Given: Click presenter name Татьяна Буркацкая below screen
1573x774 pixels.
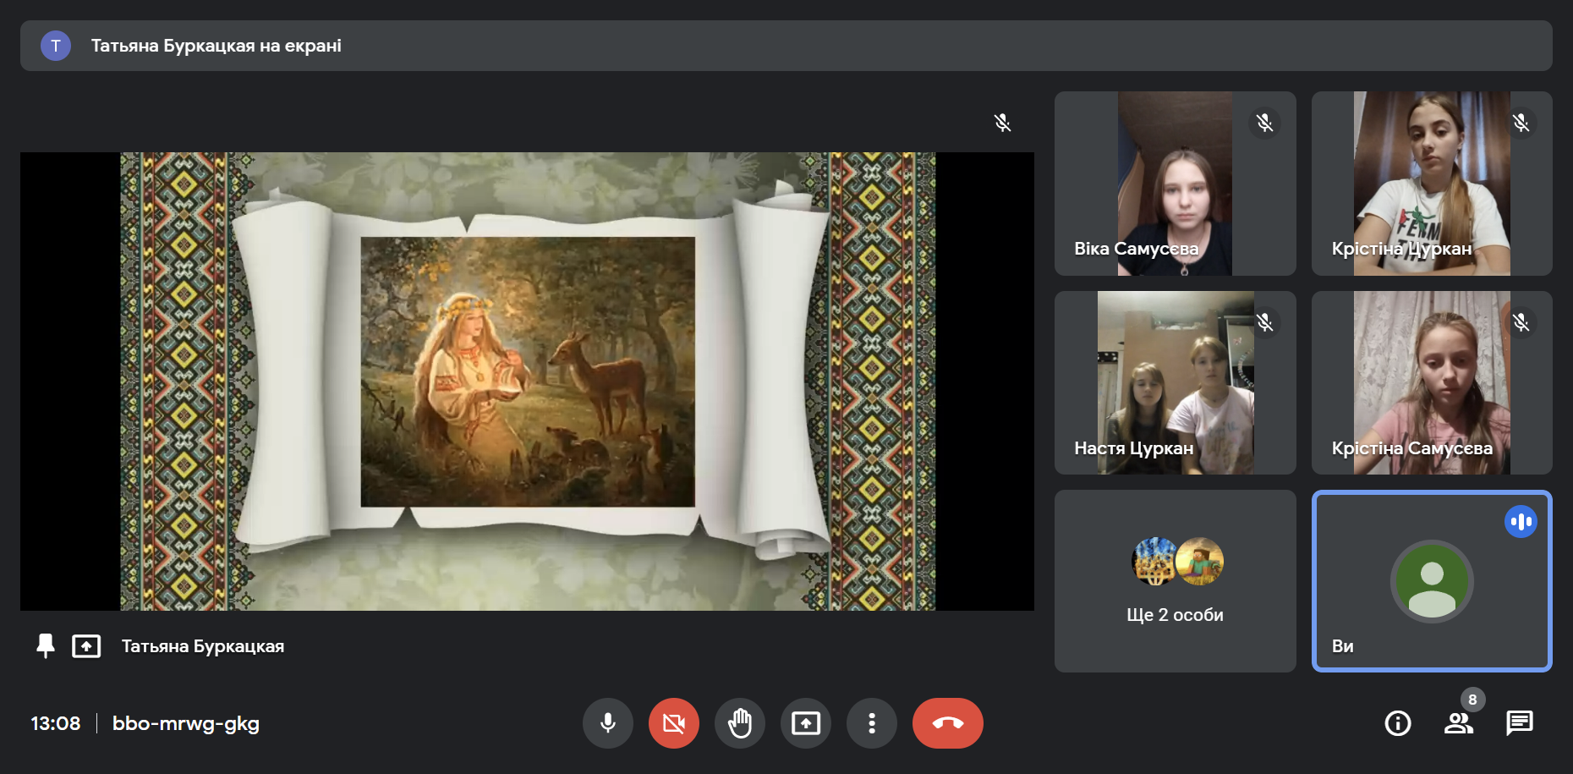Looking at the screenshot, I should click(x=203, y=646).
